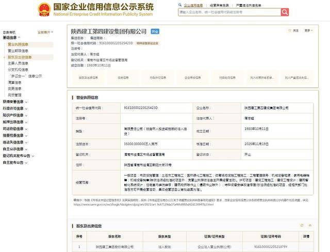Click the 登记状态 value 开业

point(247,154)
